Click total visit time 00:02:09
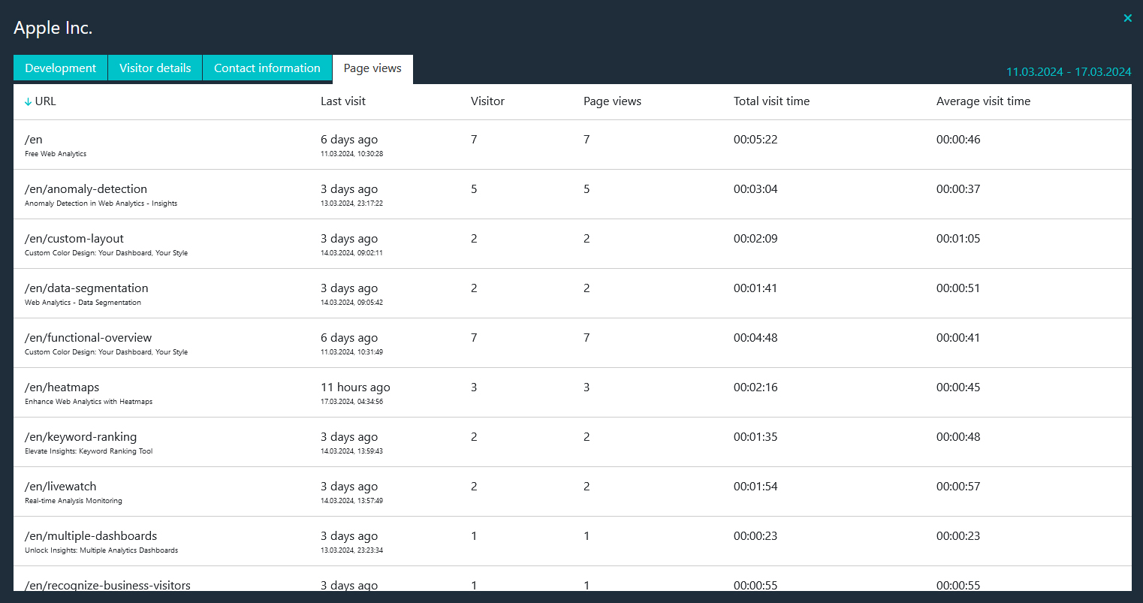This screenshot has width=1143, height=603. point(755,239)
